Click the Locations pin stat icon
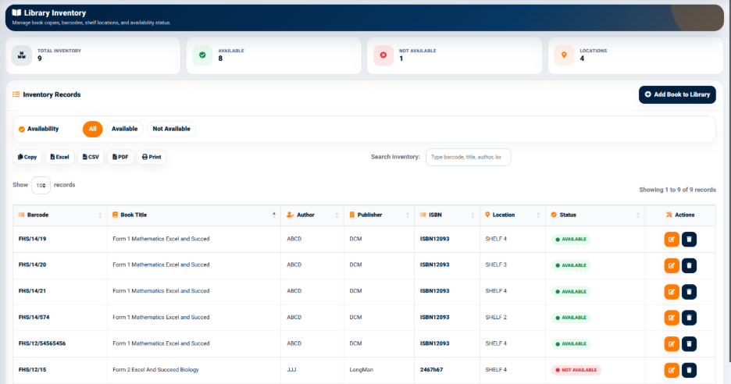Screen dimensions: 731x384 [564, 55]
